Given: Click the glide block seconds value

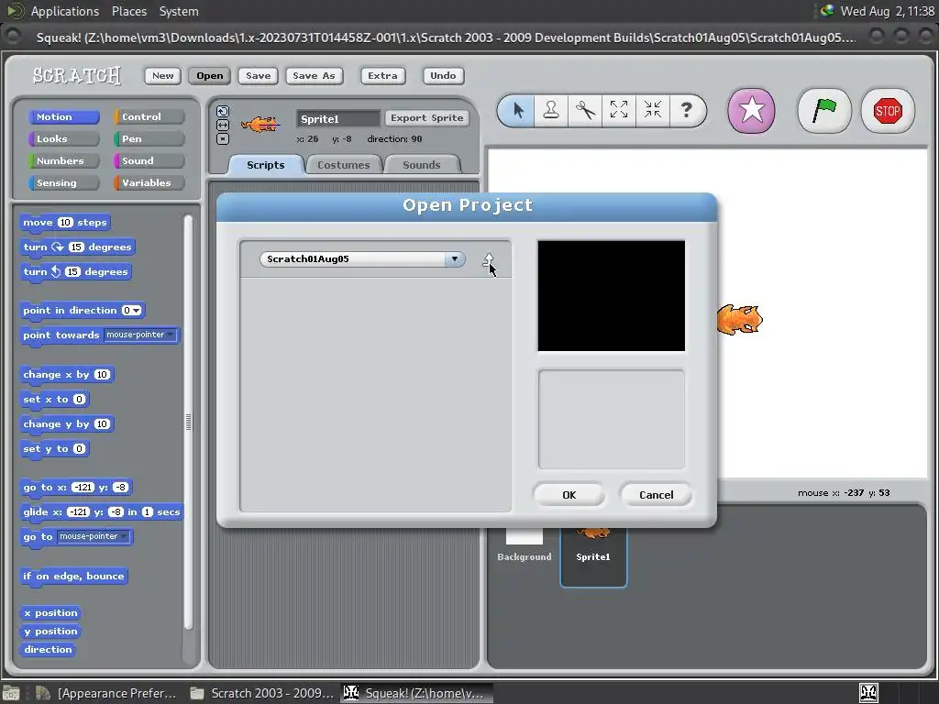Looking at the screenshot, I should [148, 512].
